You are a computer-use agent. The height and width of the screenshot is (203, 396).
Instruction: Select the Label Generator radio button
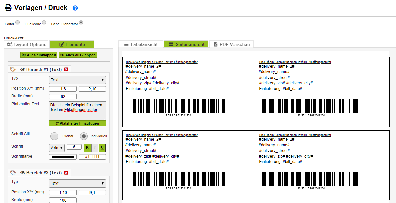(x=81, y=22)
